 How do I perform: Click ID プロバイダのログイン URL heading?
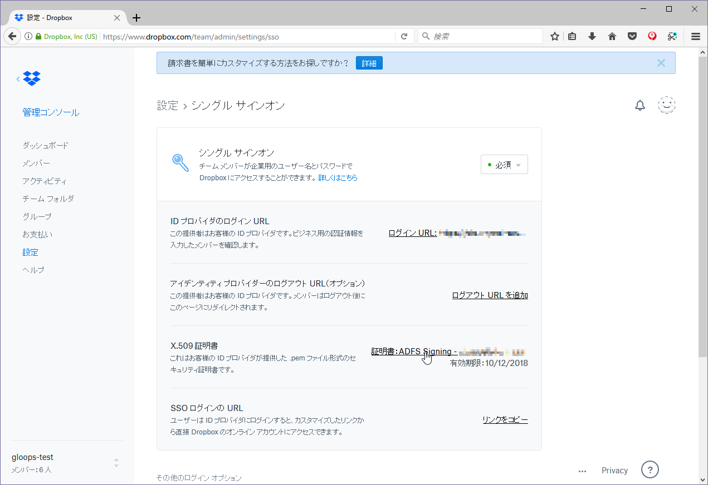[x=219, y=221]
